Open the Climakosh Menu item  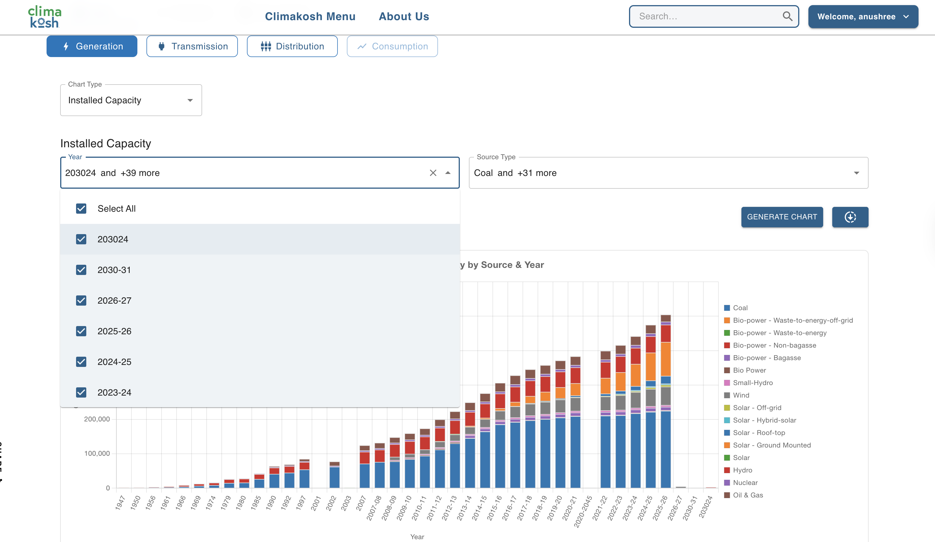[310, 17]
